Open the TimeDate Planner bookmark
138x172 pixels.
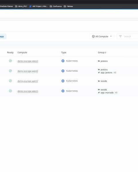6,6
